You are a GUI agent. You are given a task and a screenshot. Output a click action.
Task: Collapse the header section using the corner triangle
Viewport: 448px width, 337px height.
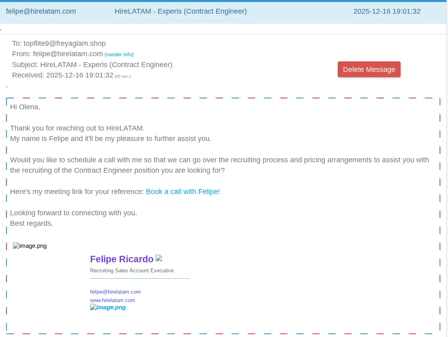click(x=2, y=29)
